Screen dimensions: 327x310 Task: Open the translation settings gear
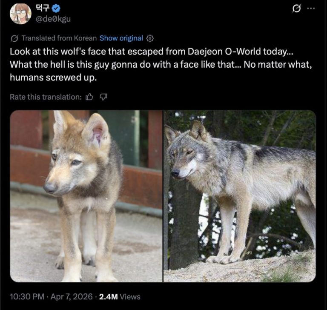tap(150, 38)
